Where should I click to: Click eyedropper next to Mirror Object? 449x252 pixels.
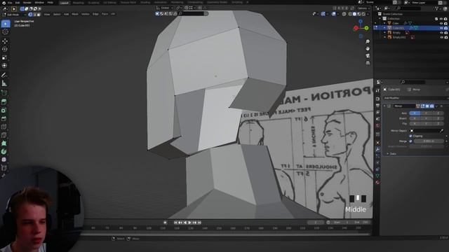(442, 131)
